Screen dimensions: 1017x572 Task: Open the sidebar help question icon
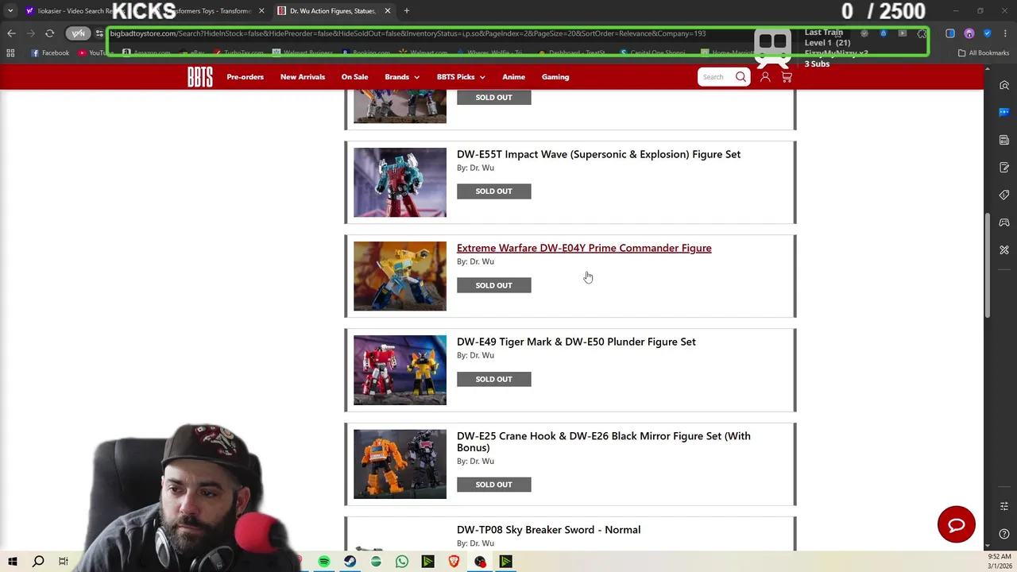click(x=1004, y=534)
